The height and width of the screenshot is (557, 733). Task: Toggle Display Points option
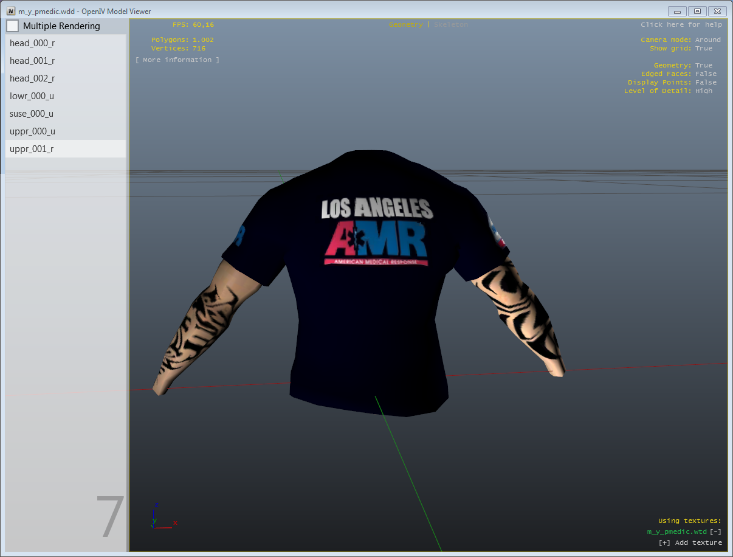(706, 83)
